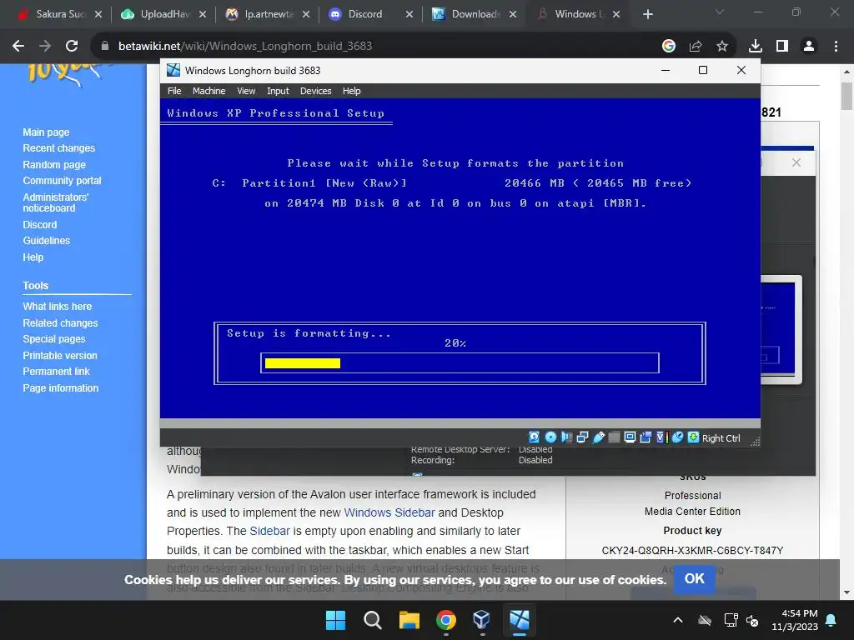The width and height of the screenshot is (854, 640).
Task: Open the Machine menu in VirtualBox window
Action: pos(208,91)
